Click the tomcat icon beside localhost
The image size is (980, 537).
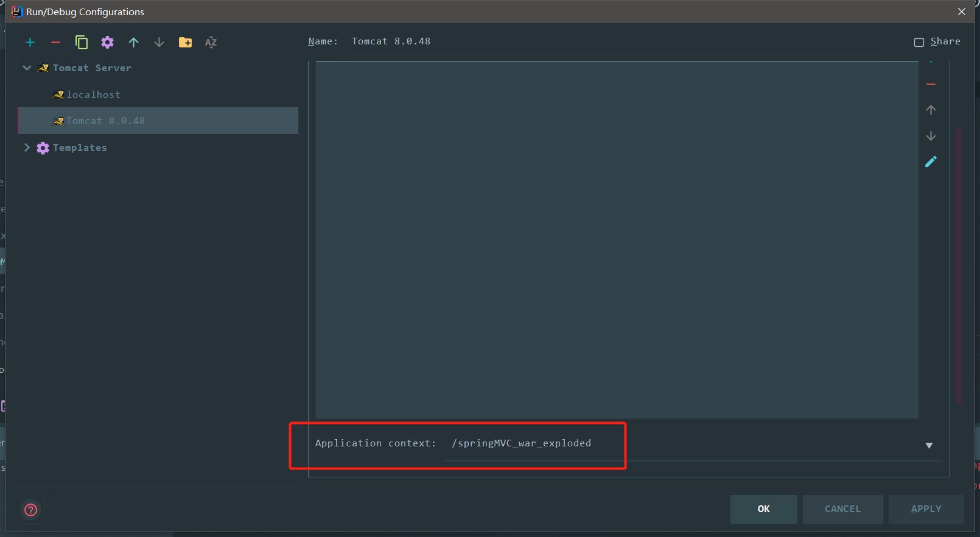click(58, 95)
